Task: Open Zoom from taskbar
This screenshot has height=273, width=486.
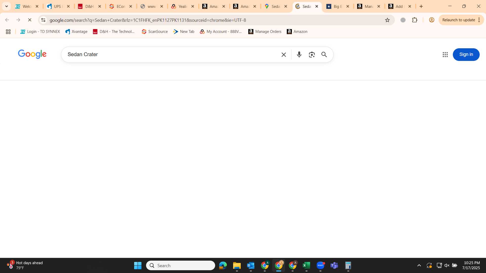Action: [x=320, y=265]
